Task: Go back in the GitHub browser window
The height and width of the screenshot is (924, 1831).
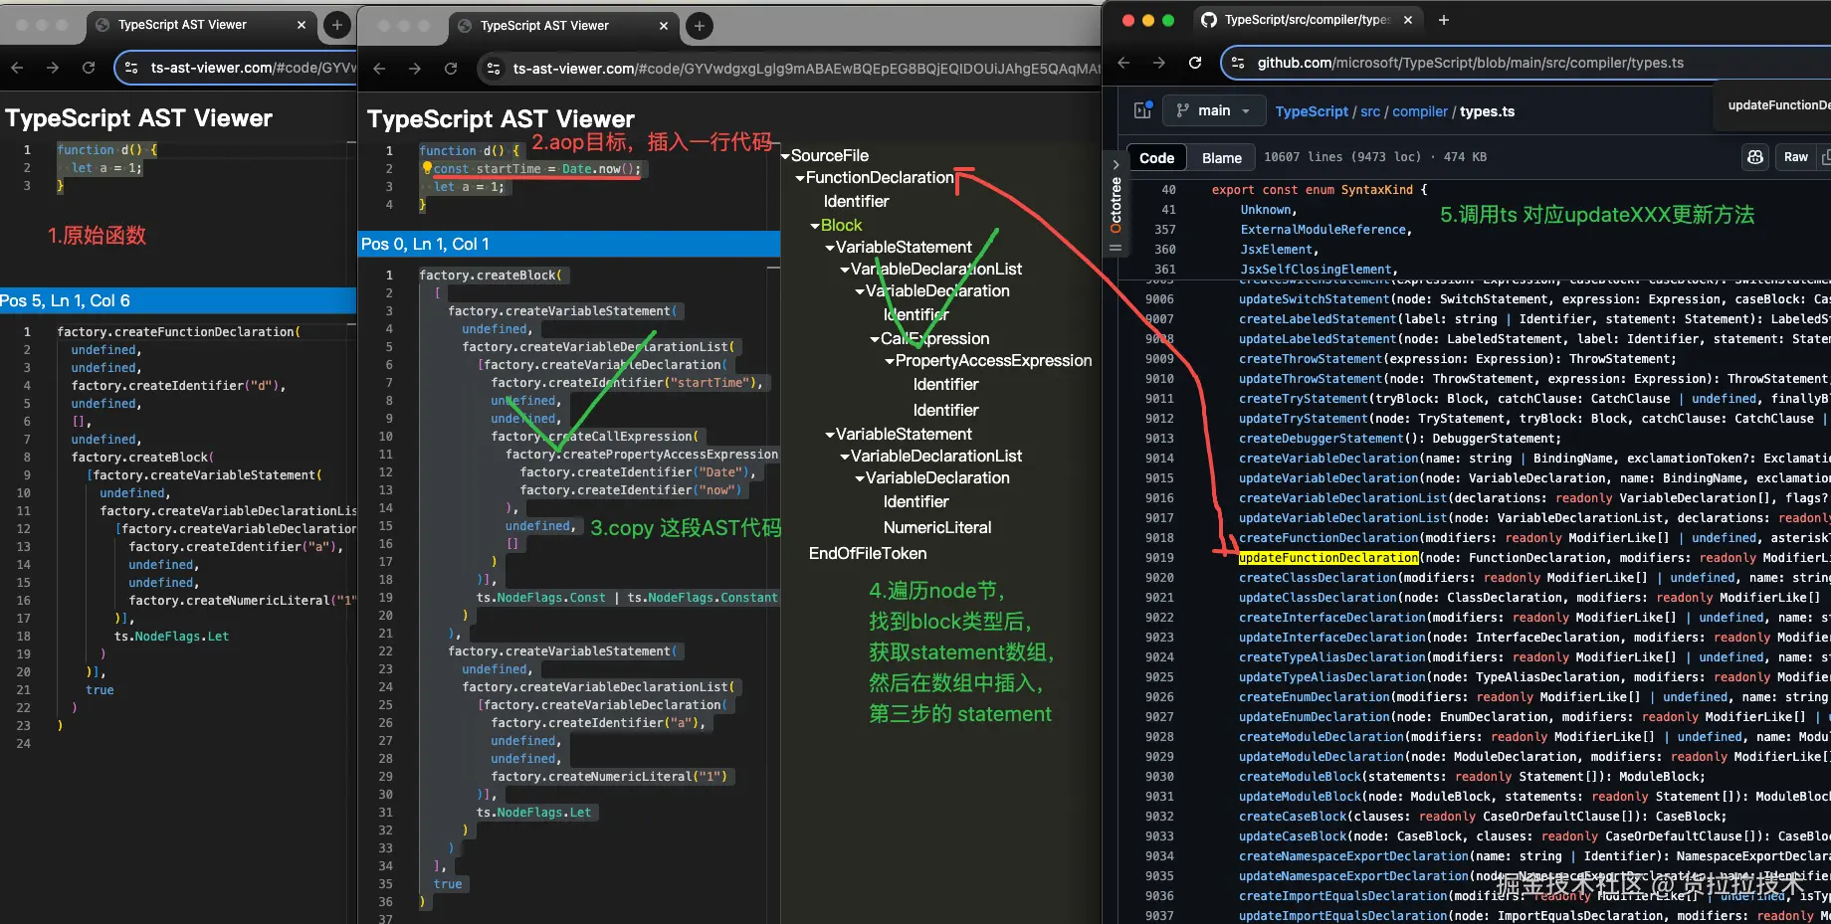Action: coord(1123,63)
